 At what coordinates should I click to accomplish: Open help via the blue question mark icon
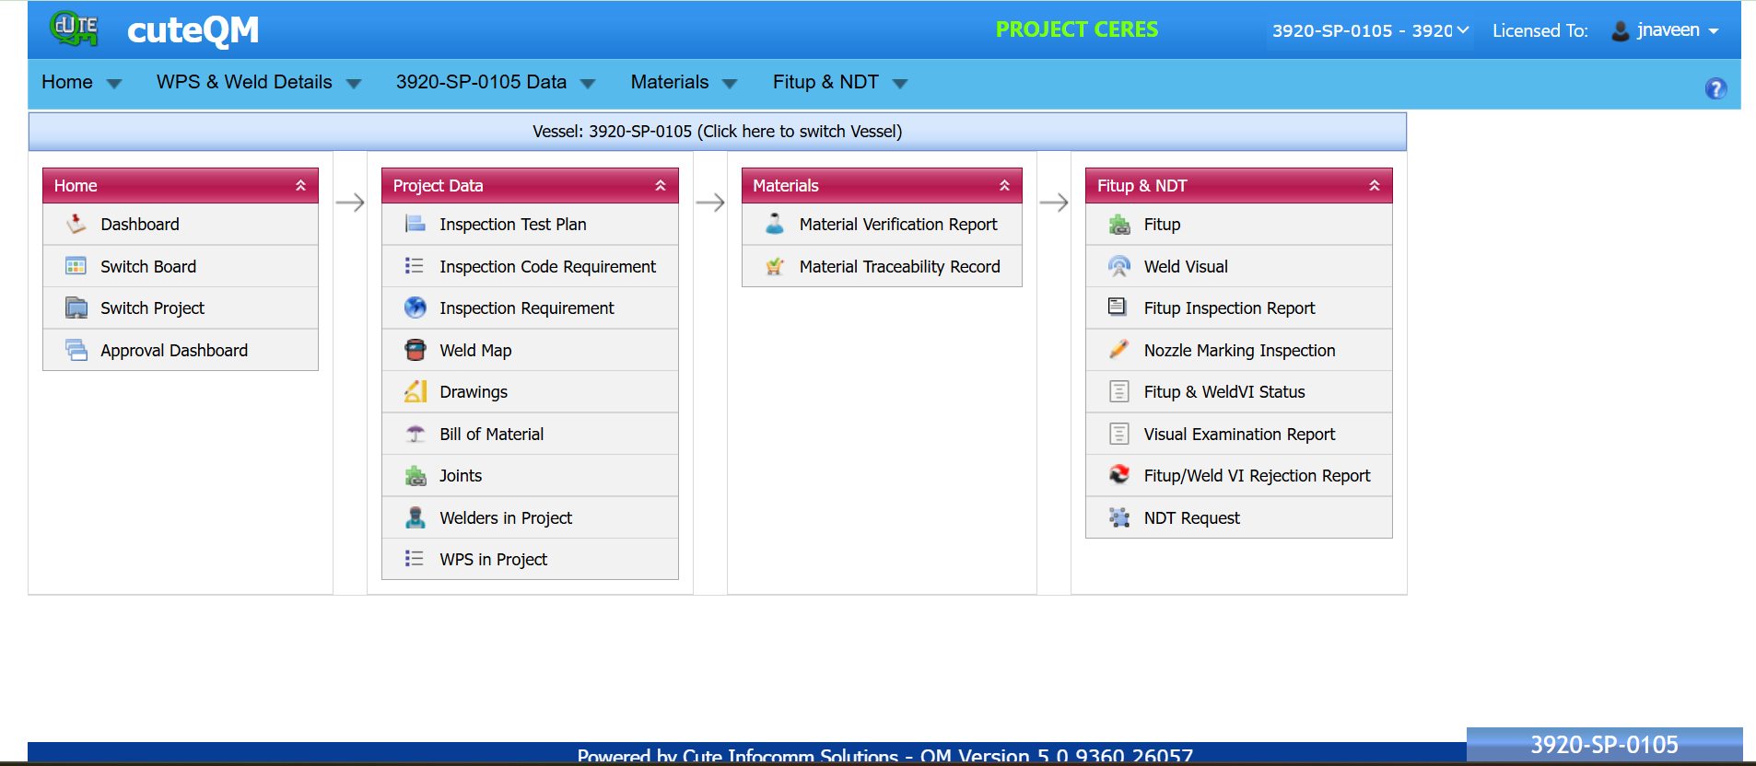1715,88
